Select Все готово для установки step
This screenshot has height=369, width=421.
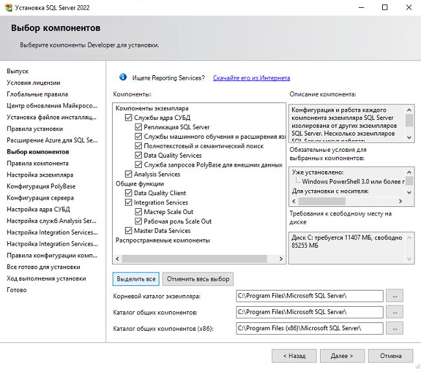pyautogui.click(x=43, y=267)
